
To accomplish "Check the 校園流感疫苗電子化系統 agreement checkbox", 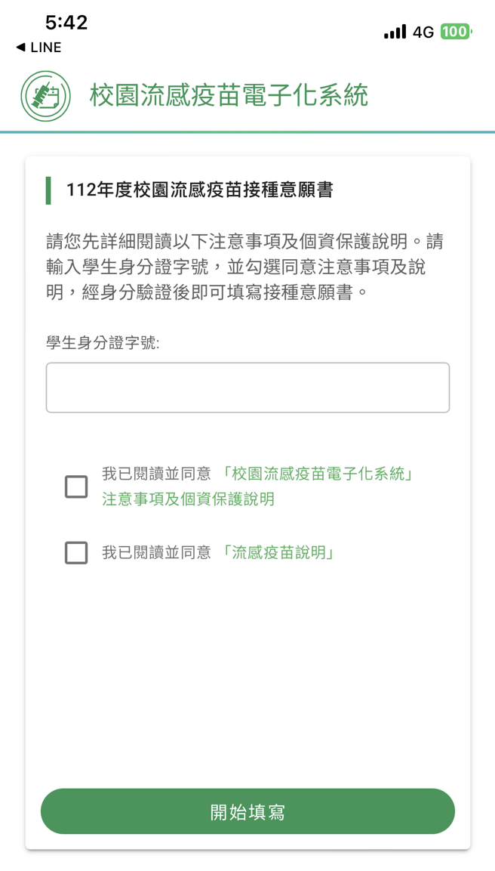I will [x=75, y=486].
